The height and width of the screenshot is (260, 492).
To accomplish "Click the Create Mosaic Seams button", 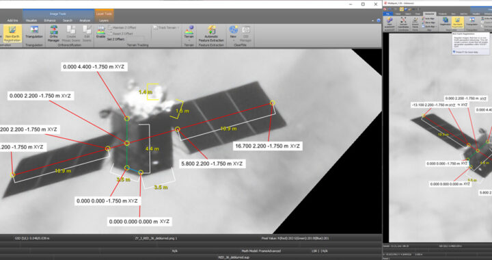I will tap(71, 34).
